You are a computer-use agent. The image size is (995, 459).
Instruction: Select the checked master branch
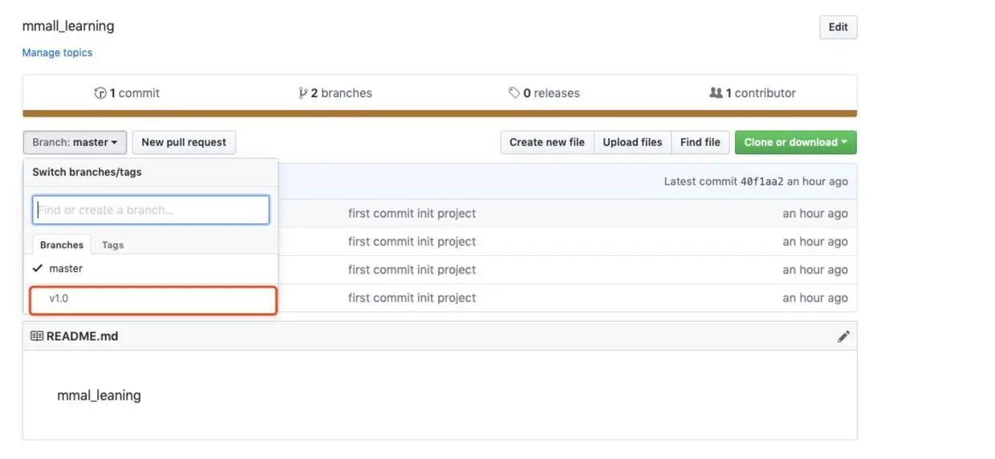(66, 269)
